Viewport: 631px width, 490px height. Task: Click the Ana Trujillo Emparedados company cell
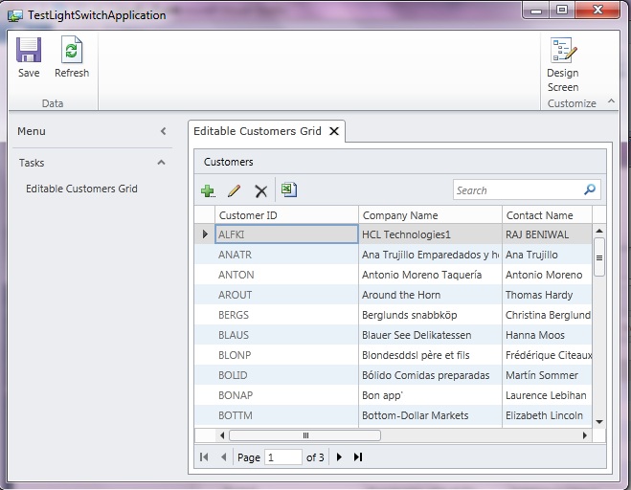tap(430, 255)
